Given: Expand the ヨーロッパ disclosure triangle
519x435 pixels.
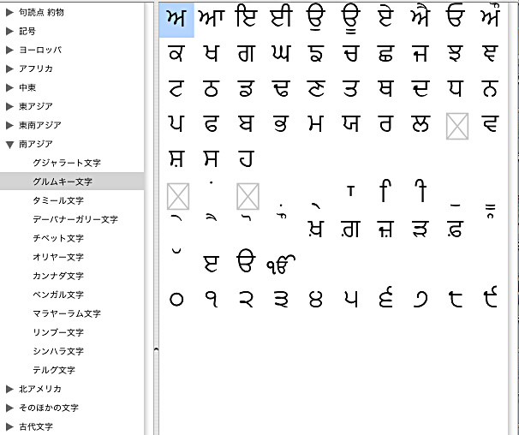Looking at the screenshot, I should pyautogui.click(x=10, y=51).
